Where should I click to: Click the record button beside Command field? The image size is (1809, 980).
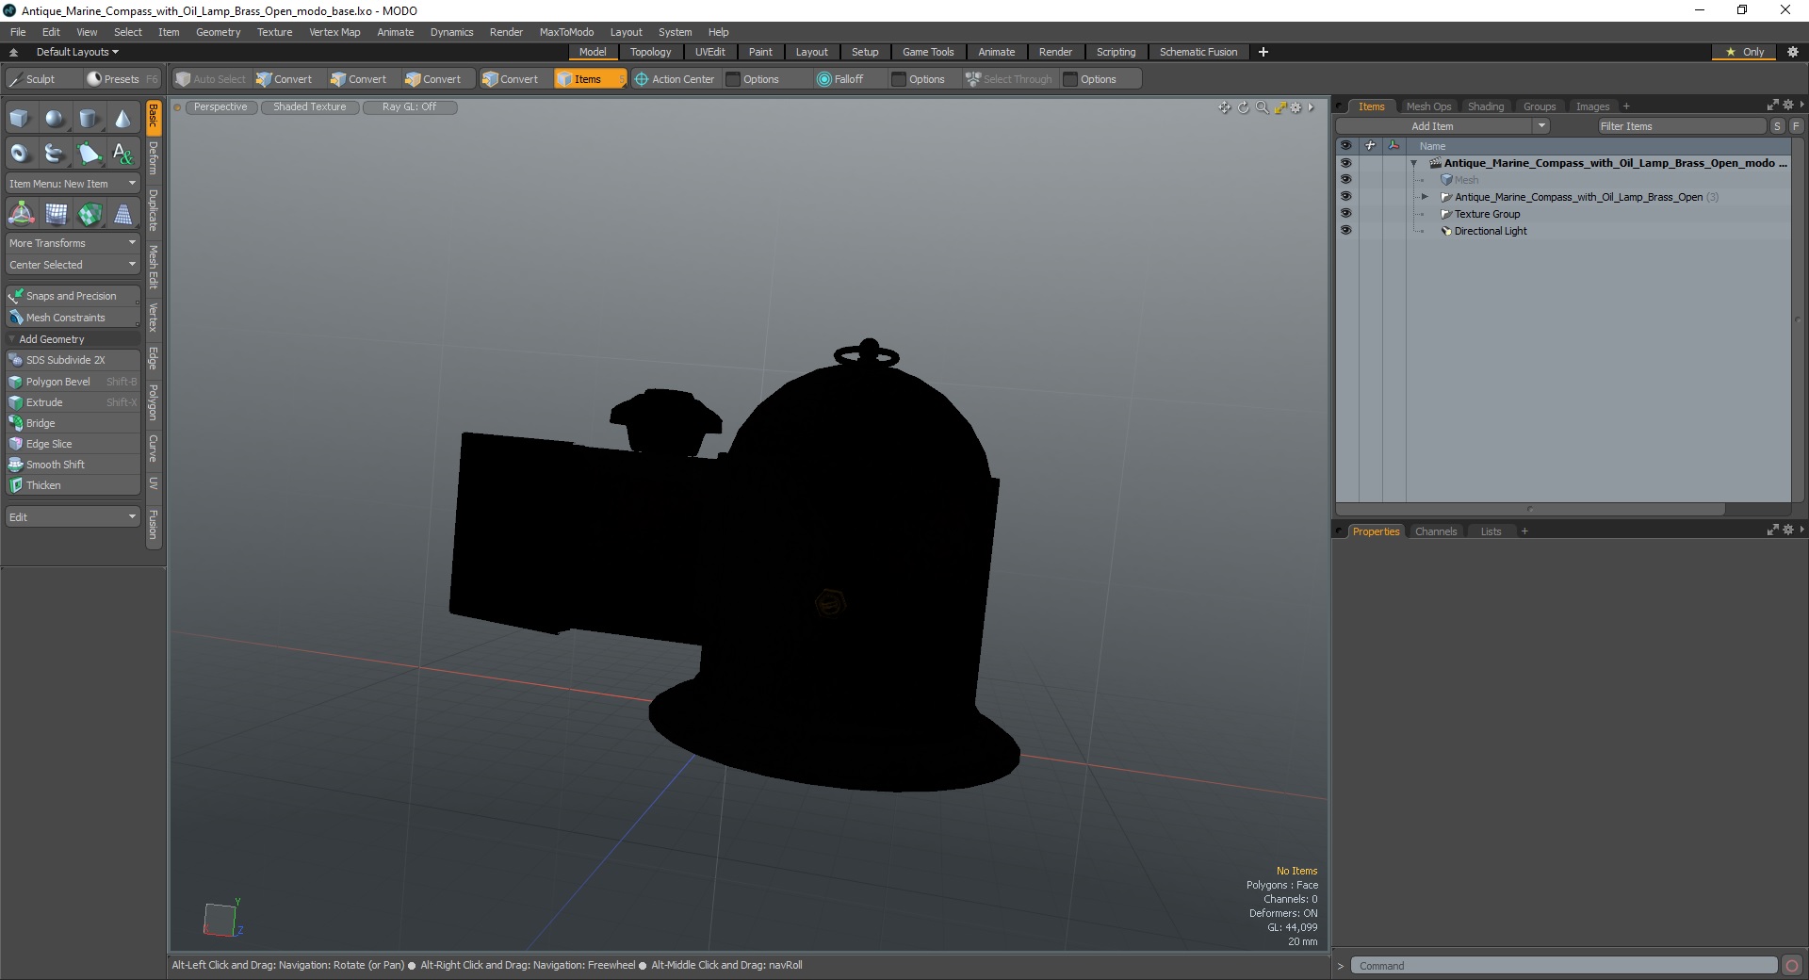pos(1792,966)
